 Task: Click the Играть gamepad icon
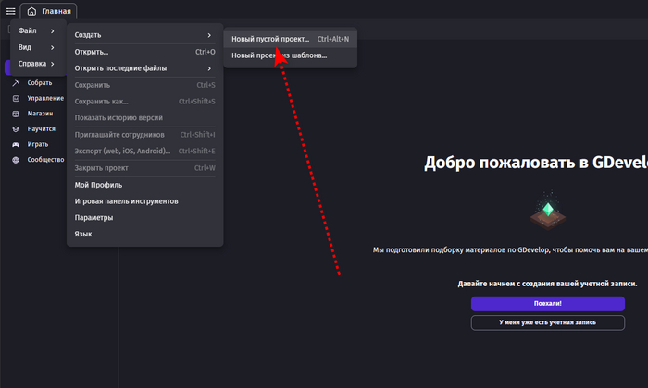point(16,144)
